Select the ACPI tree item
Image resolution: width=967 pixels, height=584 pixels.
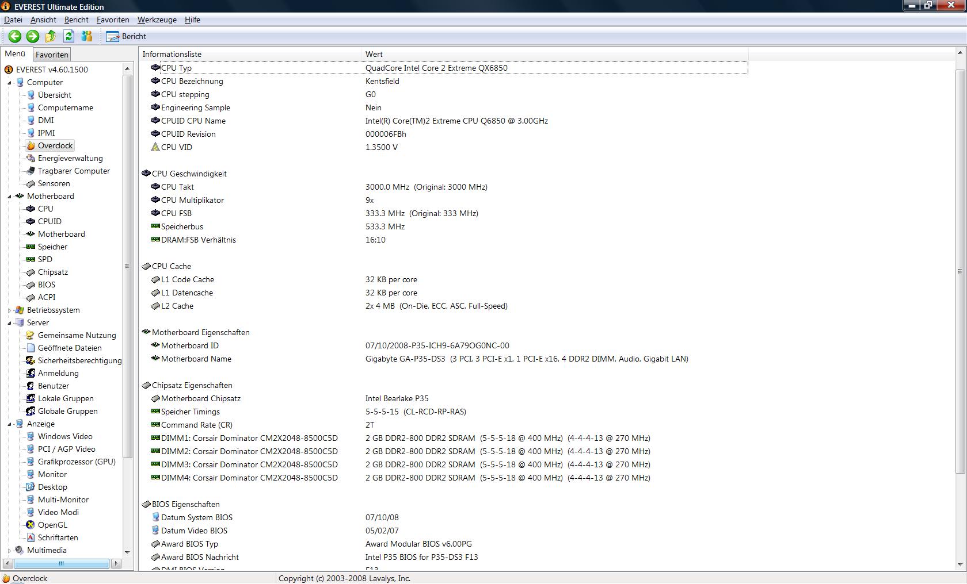tap(47, 297)
